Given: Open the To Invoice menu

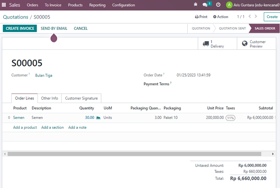Looking at the screenshot, I should 53,5.
